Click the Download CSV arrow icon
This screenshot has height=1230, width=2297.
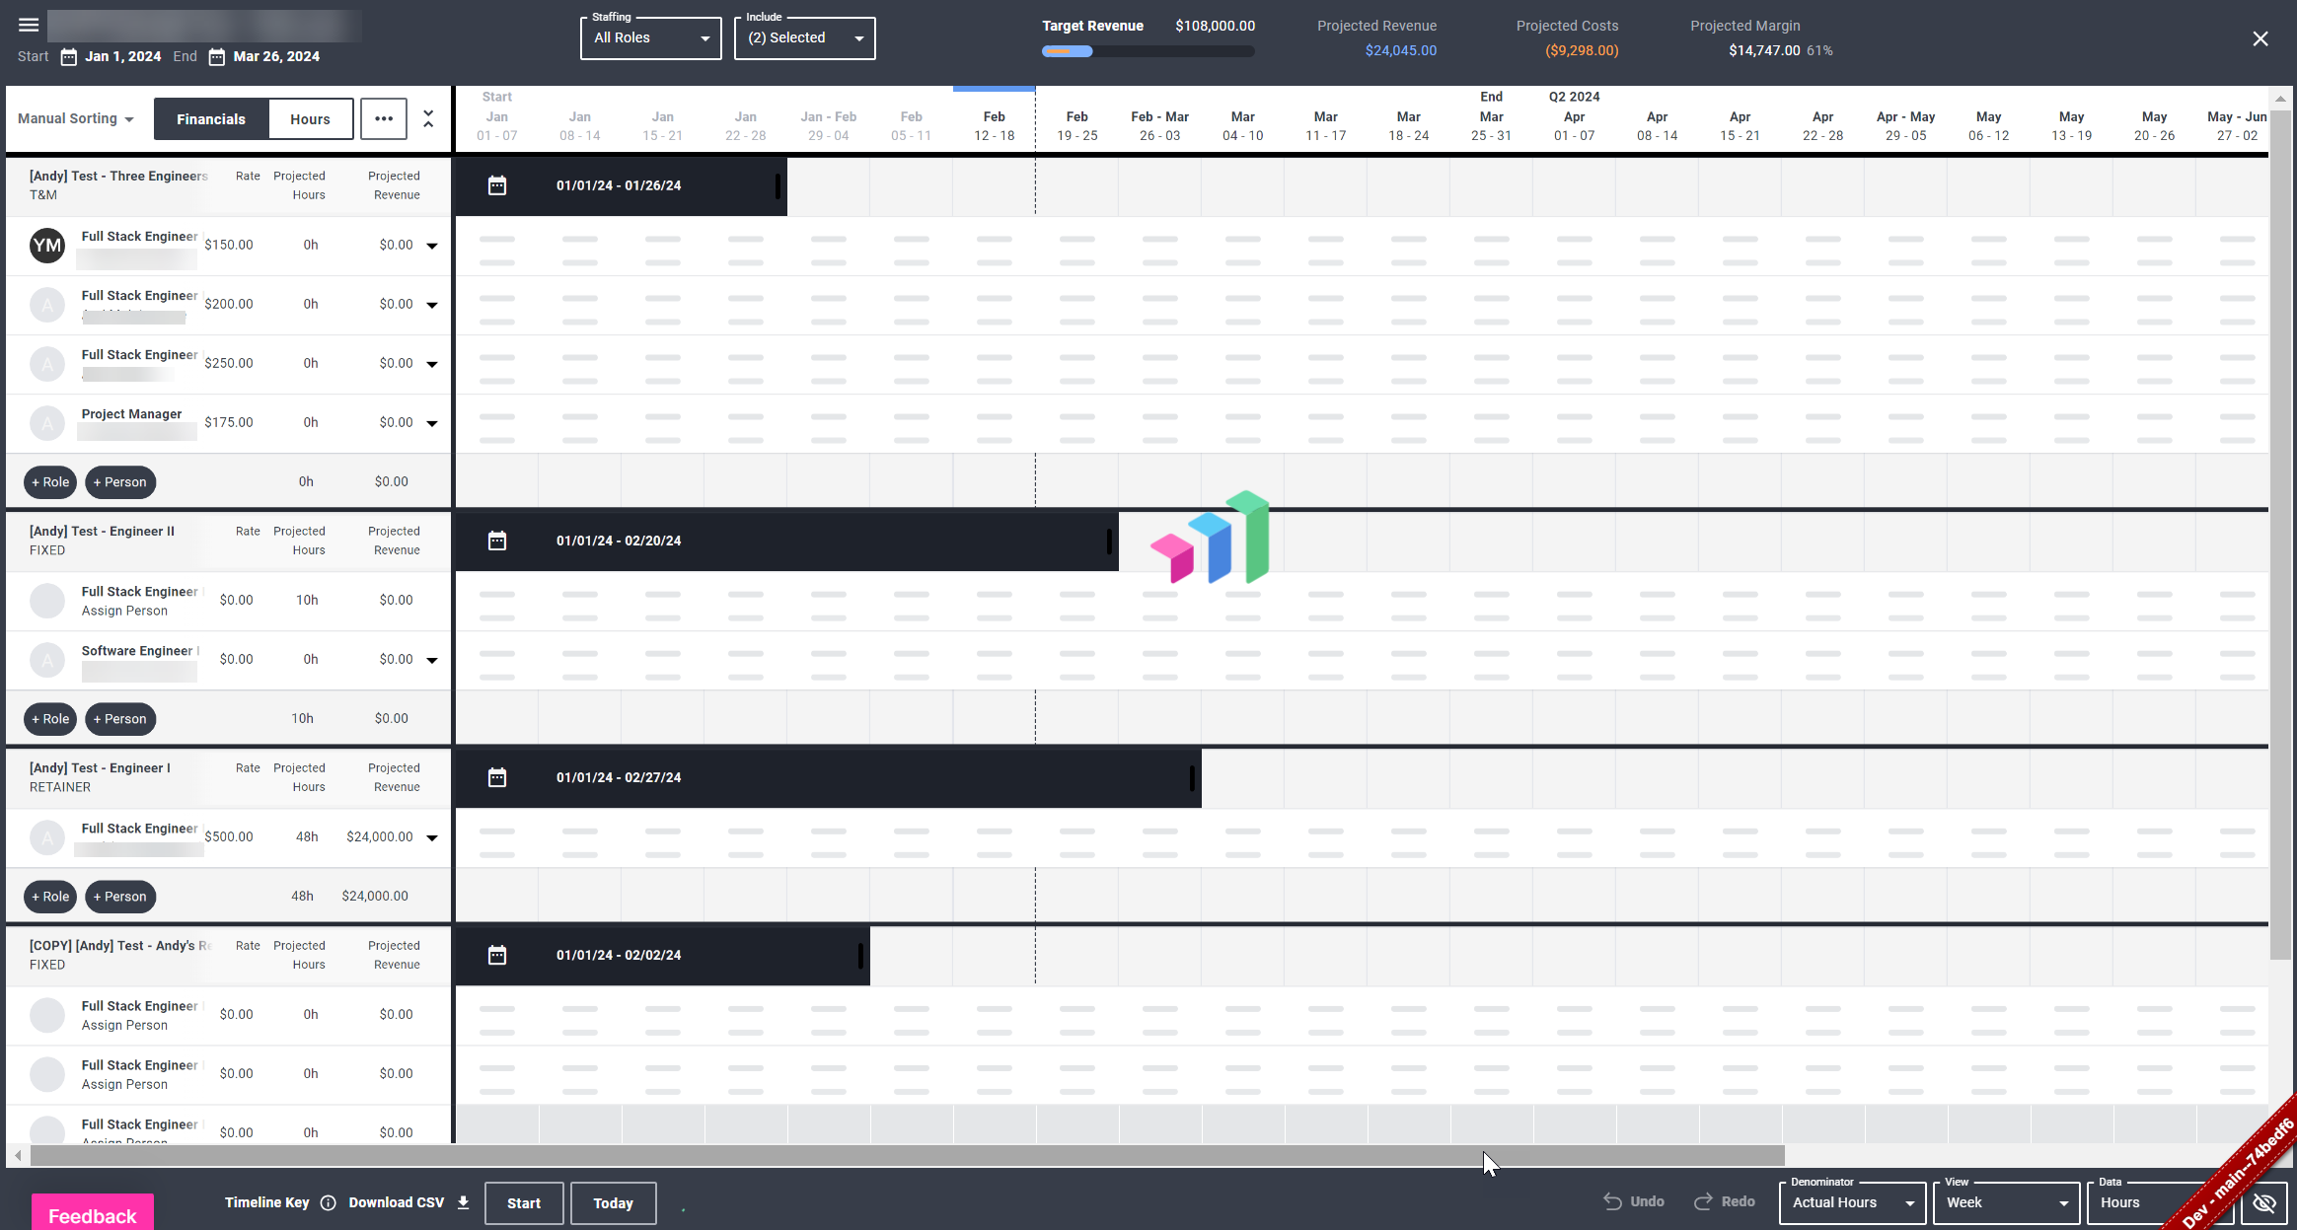(464, 1202)
